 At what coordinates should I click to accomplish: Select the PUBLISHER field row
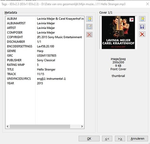click(45, 60)
